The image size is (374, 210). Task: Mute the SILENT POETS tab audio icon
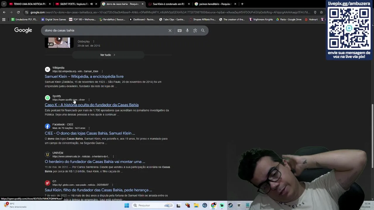click(x=91, y=4)
